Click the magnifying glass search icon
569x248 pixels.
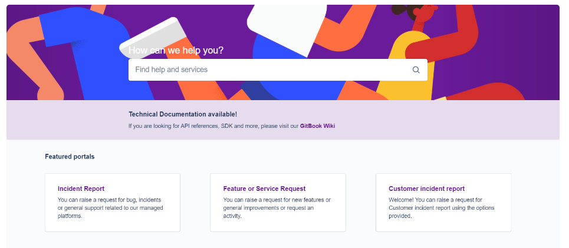point(416,70)
